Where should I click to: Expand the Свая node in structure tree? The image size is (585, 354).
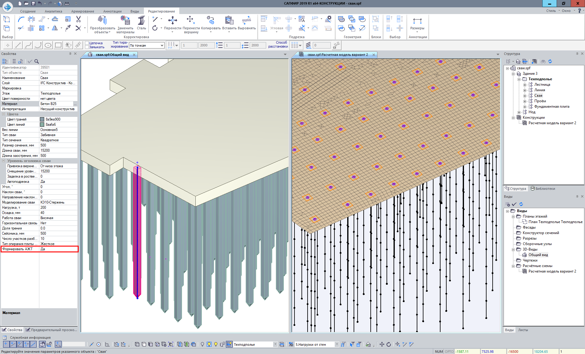[x=525, y=96]
